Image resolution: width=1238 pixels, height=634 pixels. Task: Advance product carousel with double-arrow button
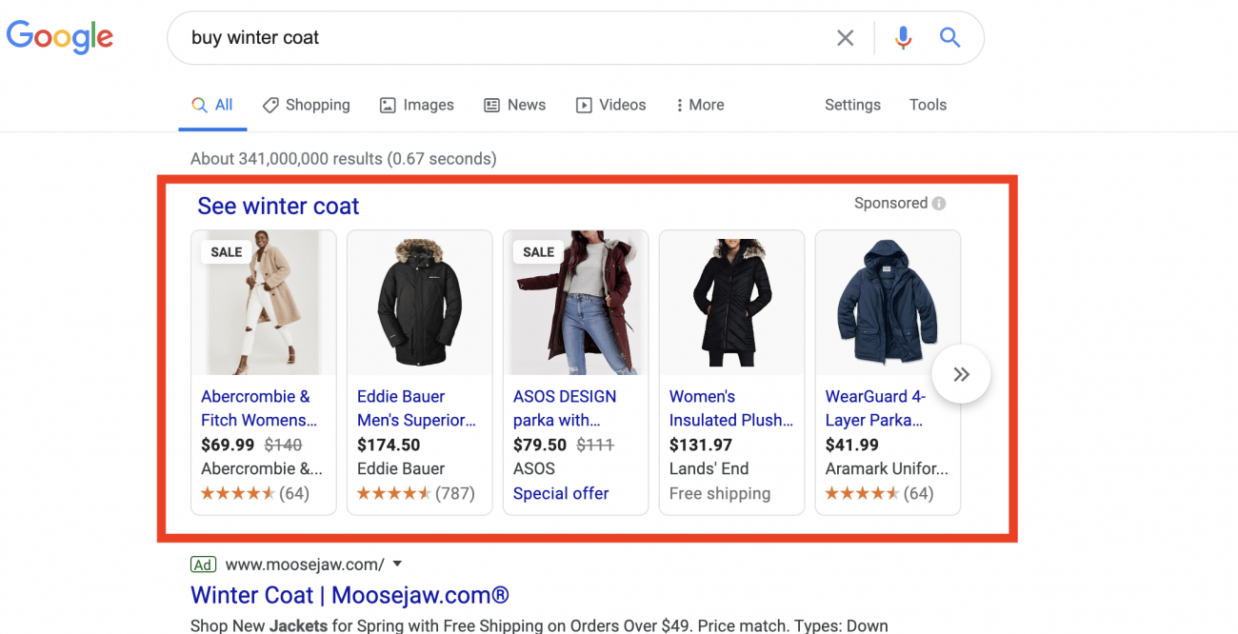click(961, 374)
